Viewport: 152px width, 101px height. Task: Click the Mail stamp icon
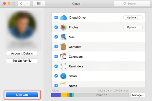click(63, 37)
